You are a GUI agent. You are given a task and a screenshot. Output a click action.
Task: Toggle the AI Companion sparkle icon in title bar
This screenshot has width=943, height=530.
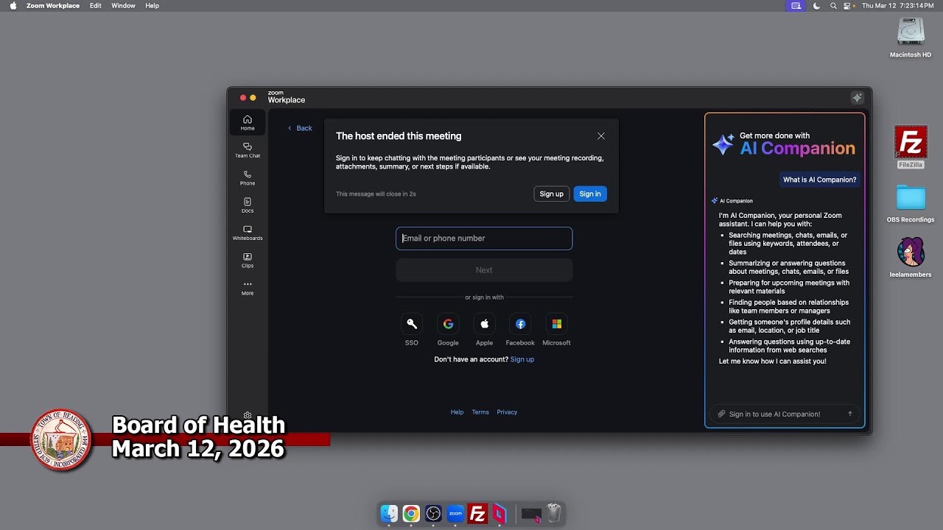[857, 98]
